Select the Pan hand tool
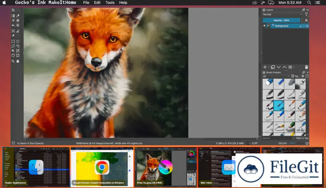The width and height of the screenshot is (326, 188). pos(18,61)
